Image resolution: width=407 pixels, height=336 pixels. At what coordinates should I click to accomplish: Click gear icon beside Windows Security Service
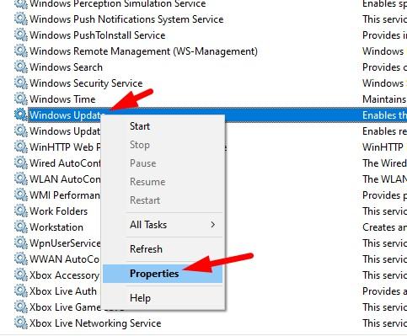tap(20, 83)
